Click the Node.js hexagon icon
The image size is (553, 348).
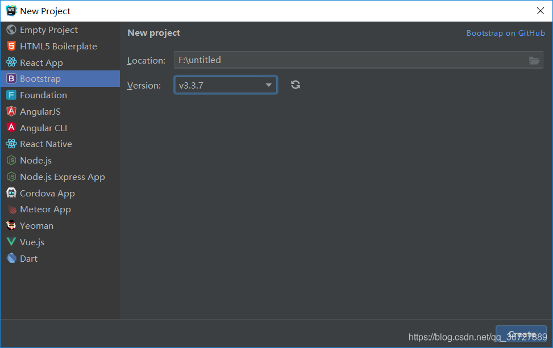11,160
